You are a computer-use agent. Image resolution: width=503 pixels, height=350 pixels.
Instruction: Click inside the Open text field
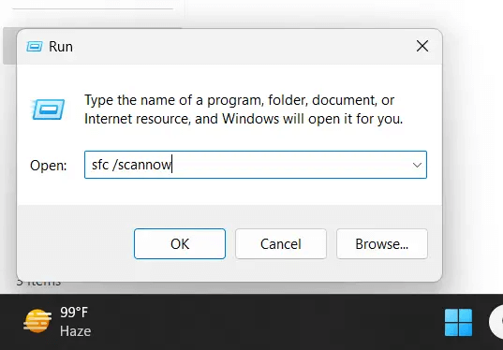click(256, 165)
